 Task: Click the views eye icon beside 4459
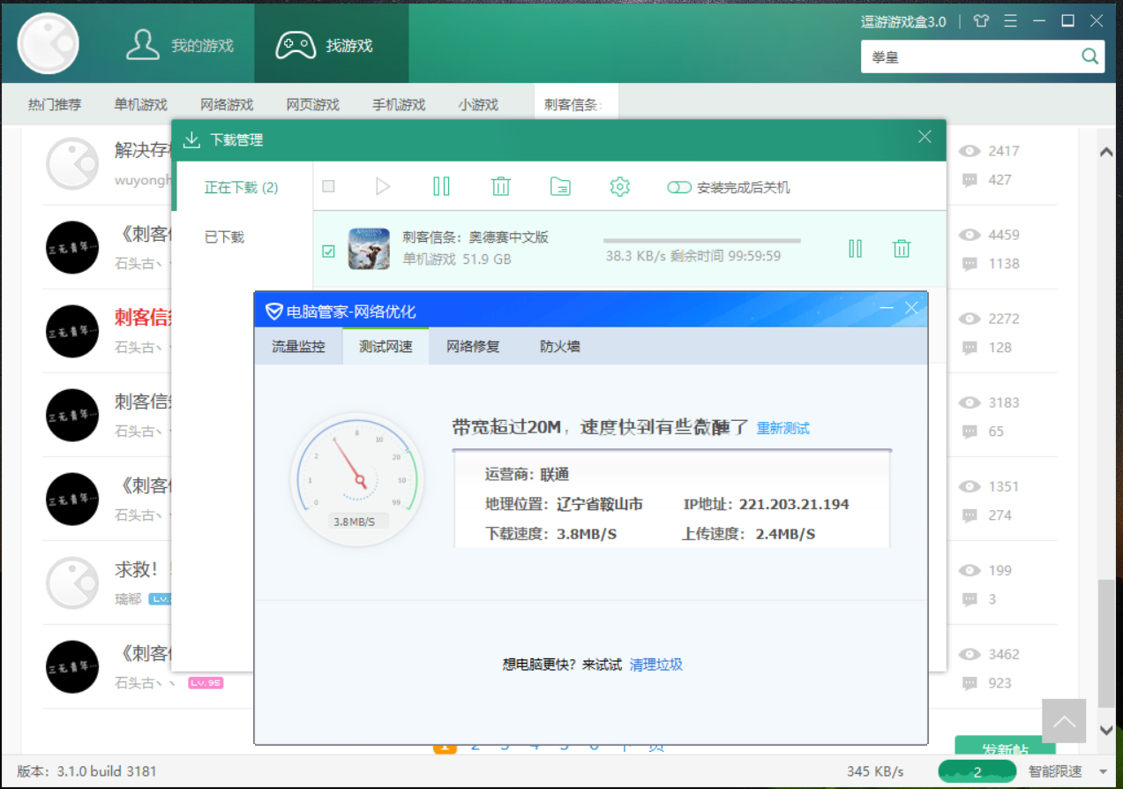970,235
